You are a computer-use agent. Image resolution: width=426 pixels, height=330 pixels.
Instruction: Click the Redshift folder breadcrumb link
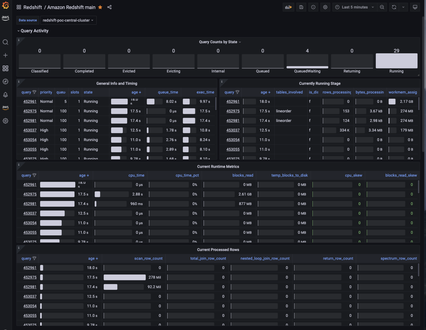pos(33,7)
